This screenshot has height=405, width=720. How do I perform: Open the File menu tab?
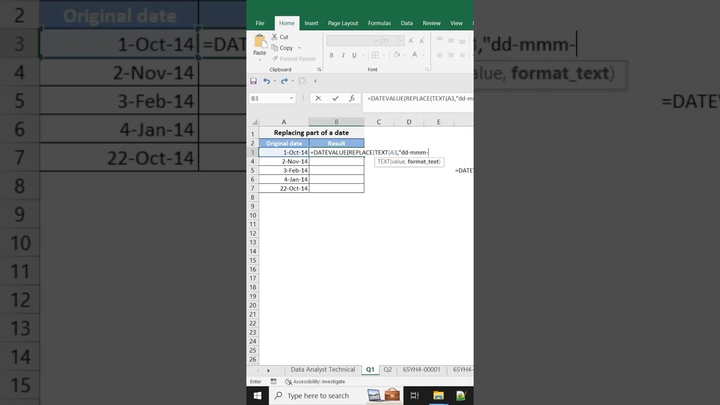pyautogui.click(x=260, y=23)
